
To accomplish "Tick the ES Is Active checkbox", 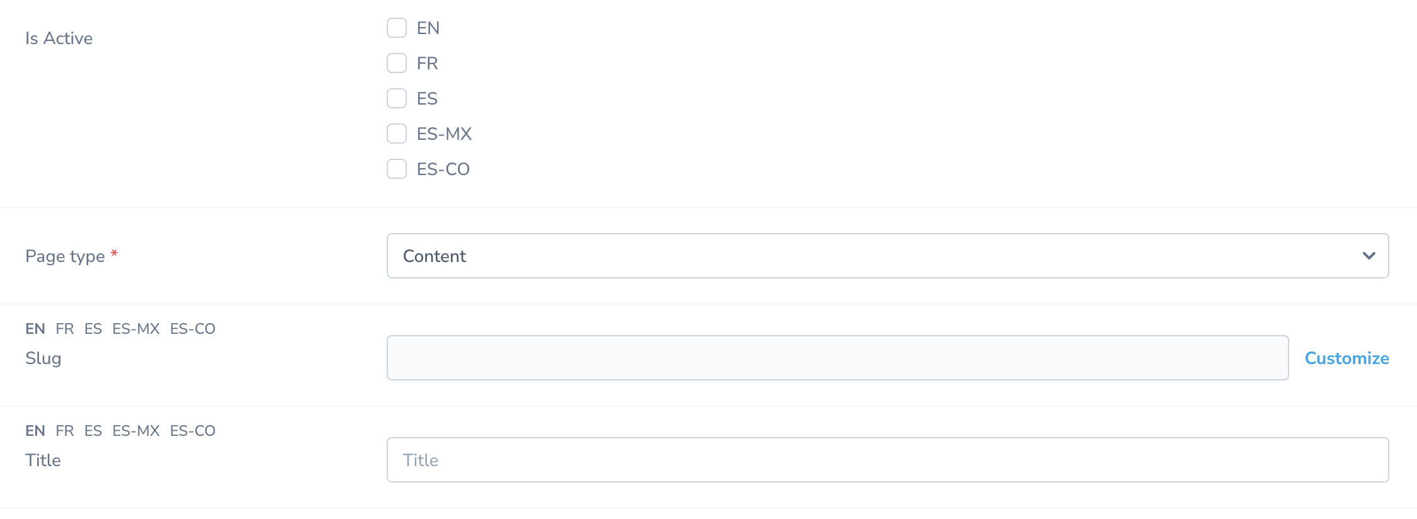I will point(397,98).
